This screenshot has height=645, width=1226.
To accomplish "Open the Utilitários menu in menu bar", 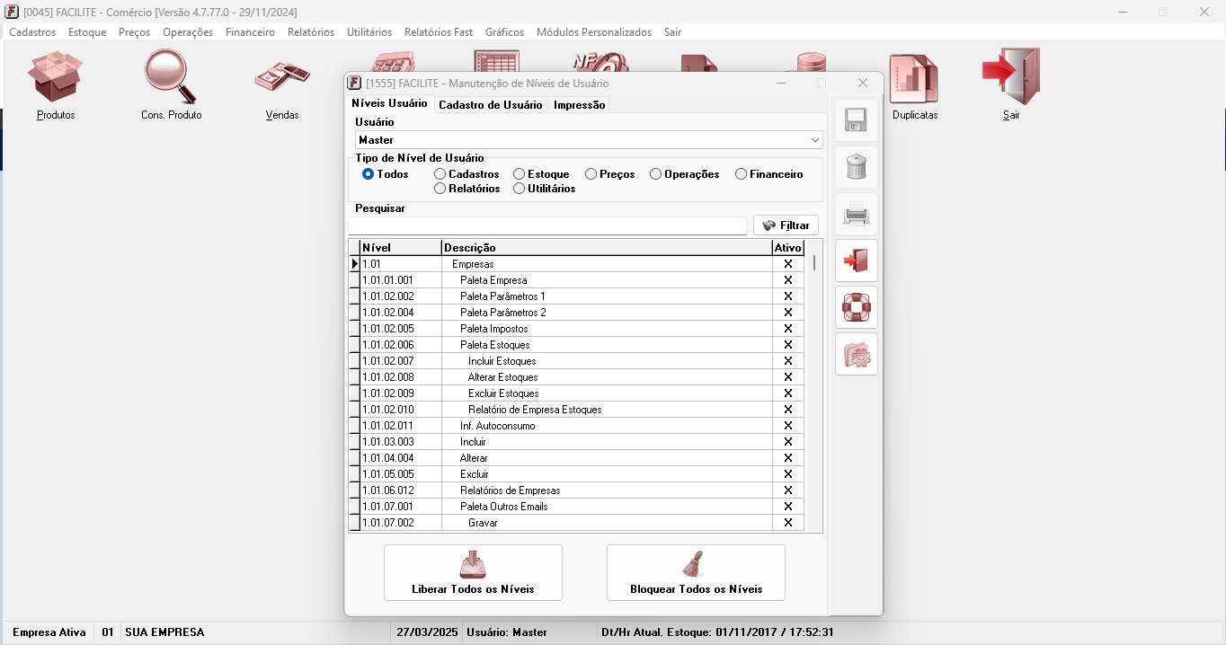I will point(369,32).
